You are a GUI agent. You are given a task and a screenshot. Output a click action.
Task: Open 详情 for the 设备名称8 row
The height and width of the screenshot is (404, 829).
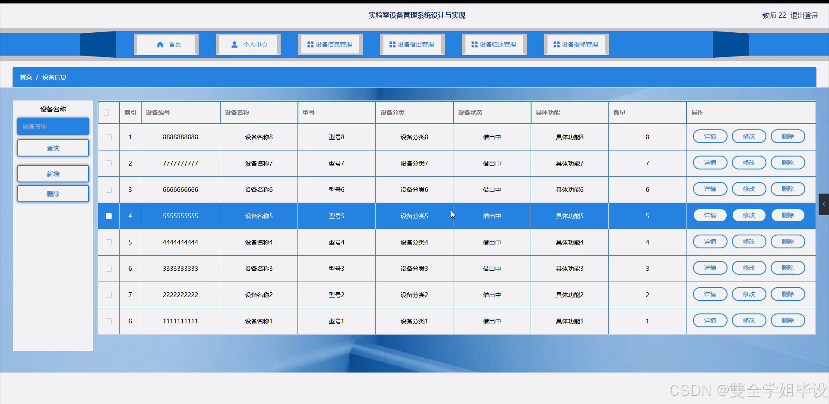coord(710,136)
